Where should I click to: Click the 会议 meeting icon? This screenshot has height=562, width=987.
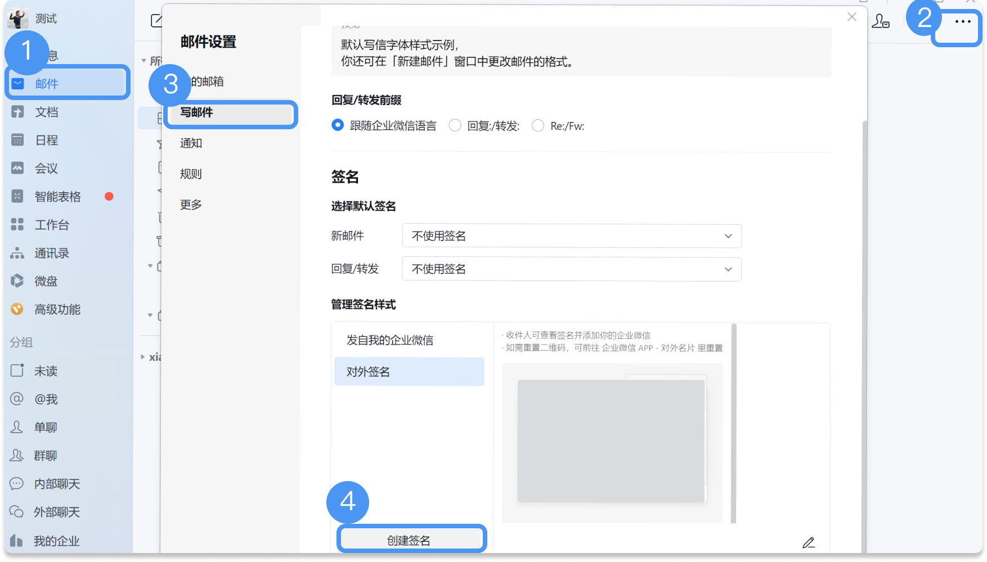tap(17, 168)
